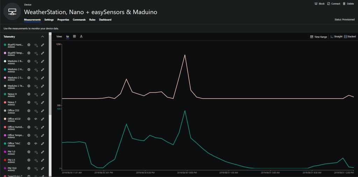The width and height of the screenshot is (358, 177).
Task: Hide the Office eCO2 telemetry line
Action: [x=36, y=119]
